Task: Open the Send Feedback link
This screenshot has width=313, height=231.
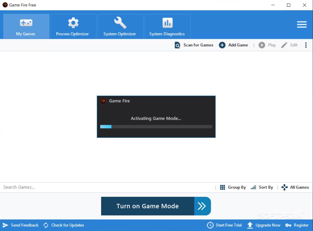Action: click(x=25, y=225)
